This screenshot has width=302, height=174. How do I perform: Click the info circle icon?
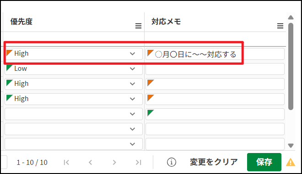[172, 162]
